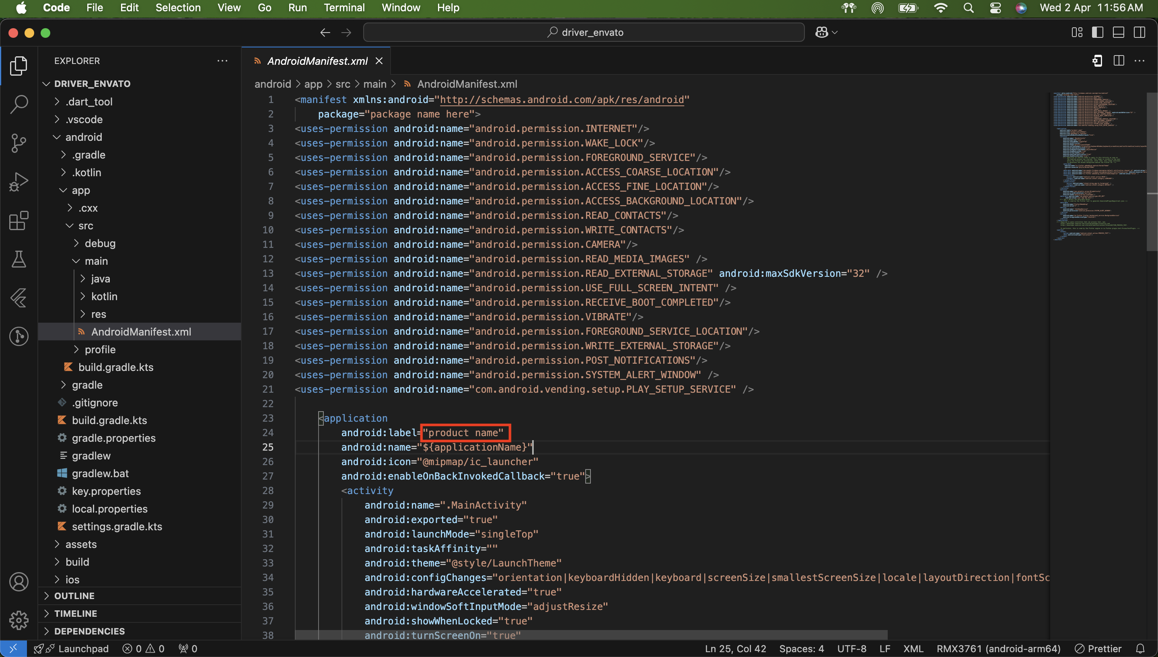Toggle the bottom panel visibility
The height and width of the screenshot is (657, 1158).
click(x=1118, y=33)
